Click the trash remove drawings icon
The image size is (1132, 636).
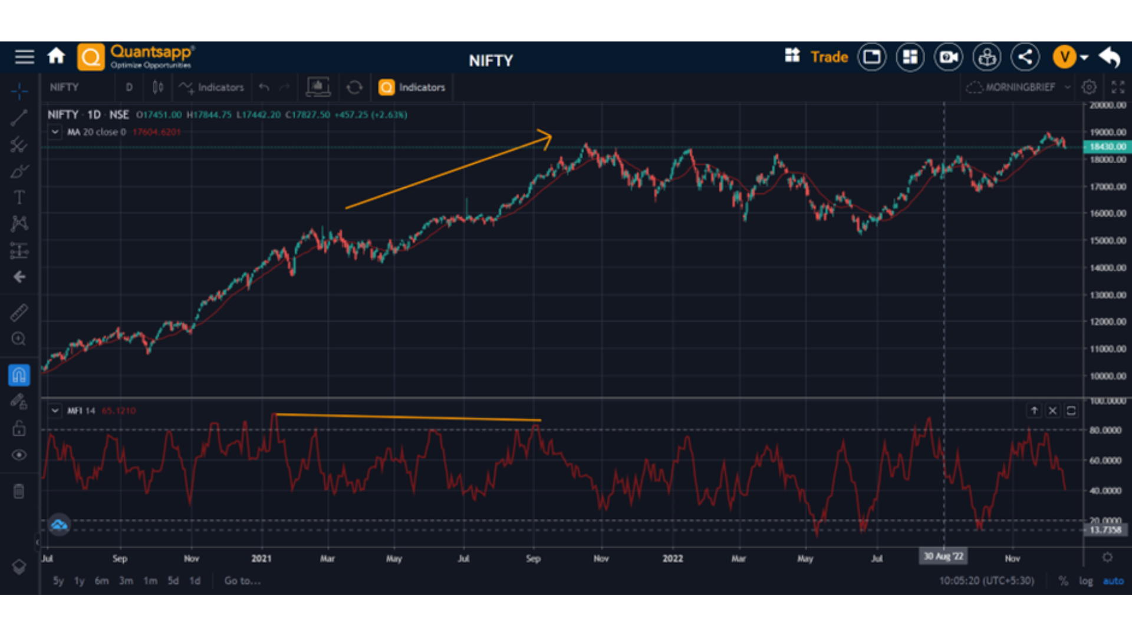point(19,491)
